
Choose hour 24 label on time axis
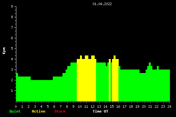pos(169,106)
